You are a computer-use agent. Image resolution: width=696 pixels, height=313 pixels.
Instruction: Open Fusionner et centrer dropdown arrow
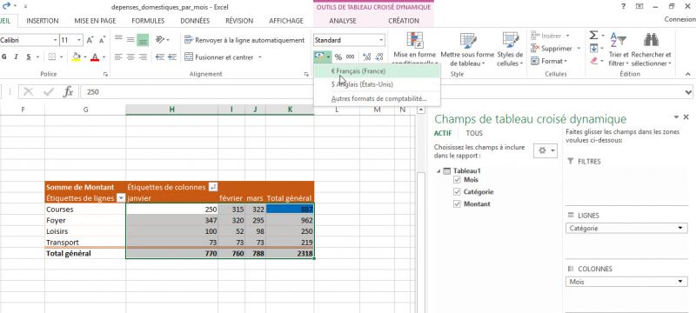pyautogui.click(x=259, y=57)
